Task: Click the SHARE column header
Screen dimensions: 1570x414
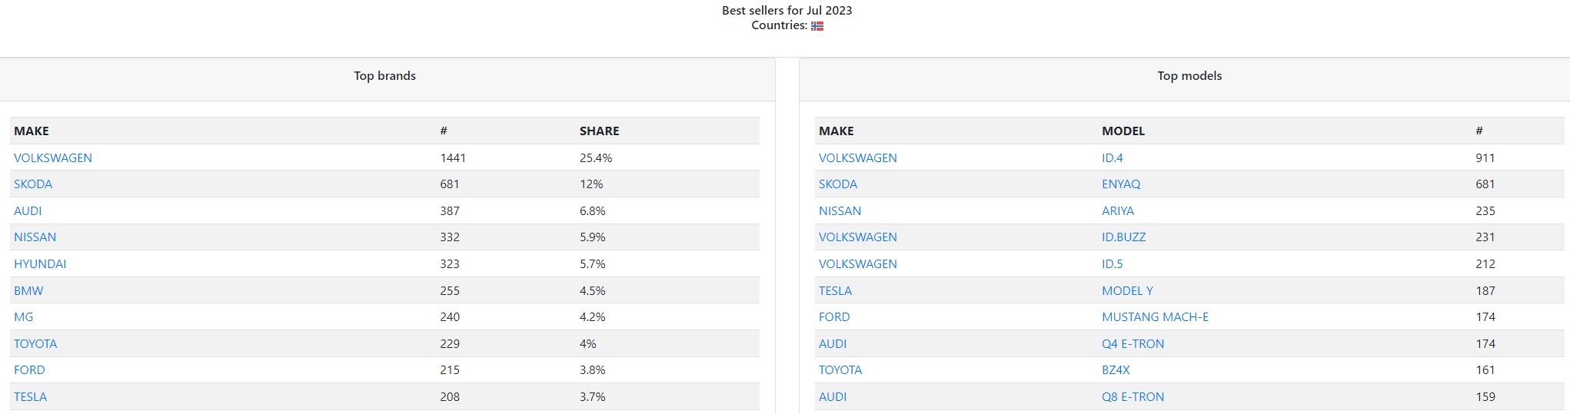Action: 599,131
